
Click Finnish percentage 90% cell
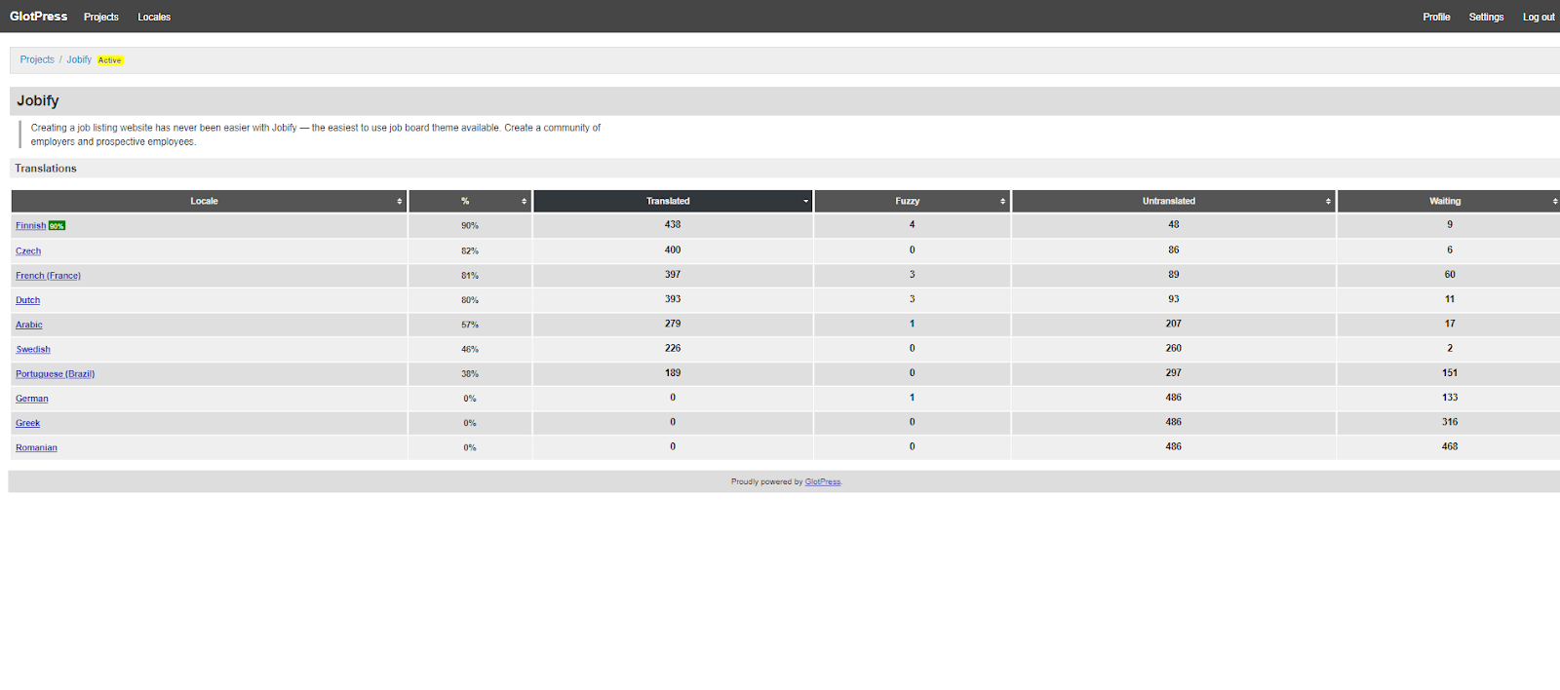point(470,225)
